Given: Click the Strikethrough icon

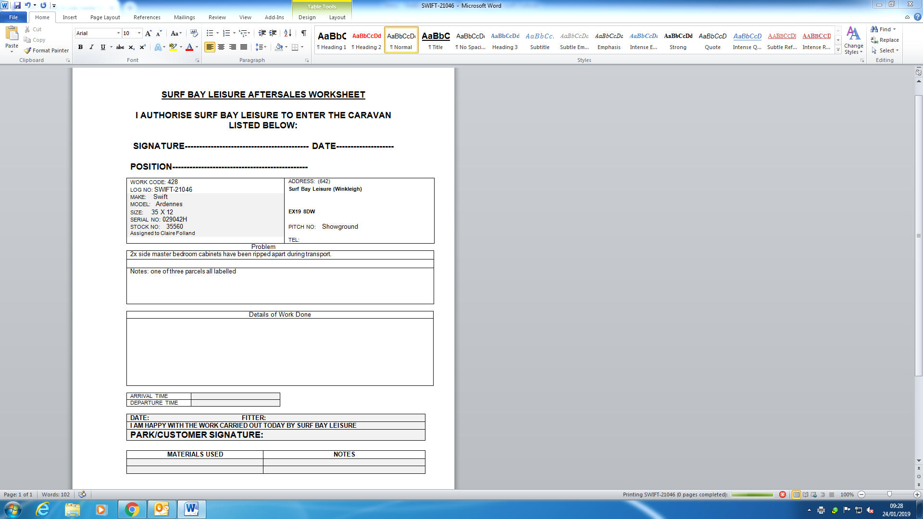Looking at the screenshot, I should pos(120,47).
